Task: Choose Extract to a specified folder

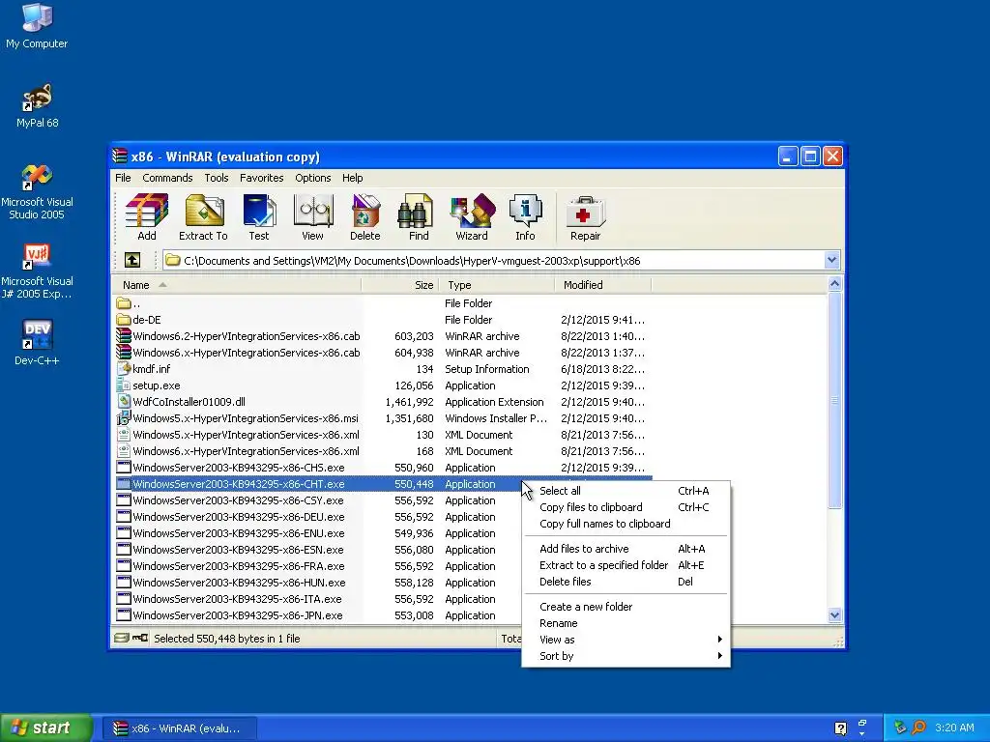Action: 626,564
